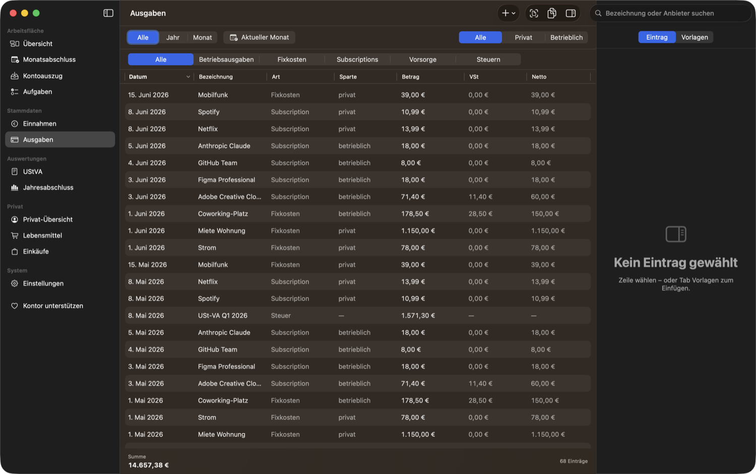Click the Datum column sort chevron
Screen dimensions: 756x474
pyautogui.click(x=188, y=77)
